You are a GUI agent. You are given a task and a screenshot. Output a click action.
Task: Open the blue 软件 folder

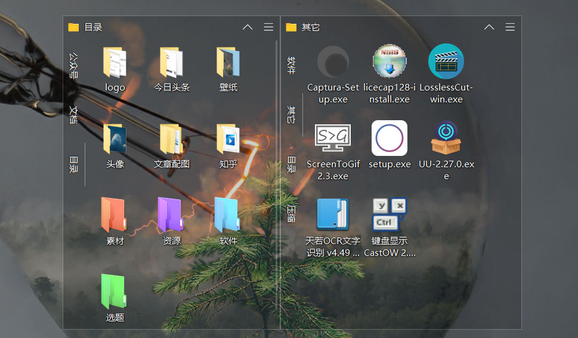pos(227,215)
